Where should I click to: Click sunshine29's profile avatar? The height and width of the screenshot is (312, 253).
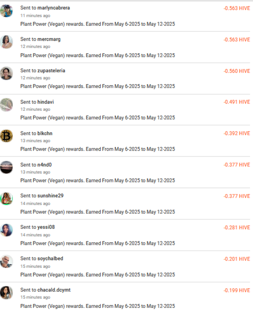[6, 198]
